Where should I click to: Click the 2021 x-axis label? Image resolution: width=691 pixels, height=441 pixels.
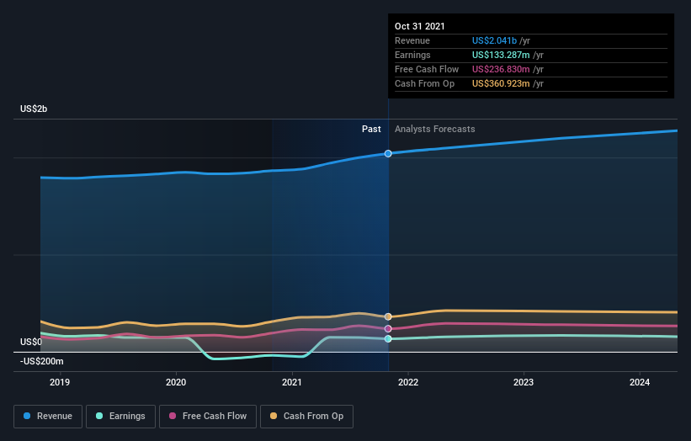tap(292, 382)
